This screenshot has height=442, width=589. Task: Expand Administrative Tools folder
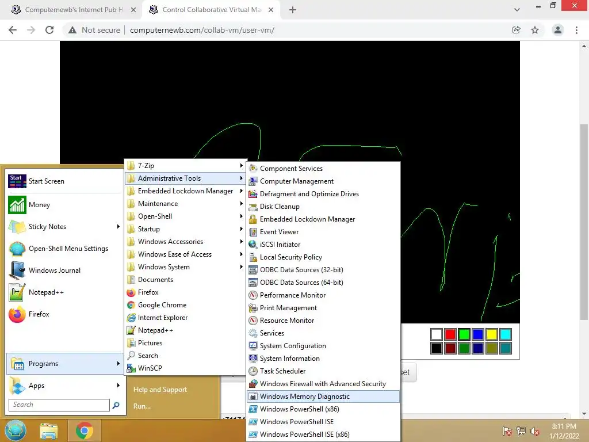(185, 178)
